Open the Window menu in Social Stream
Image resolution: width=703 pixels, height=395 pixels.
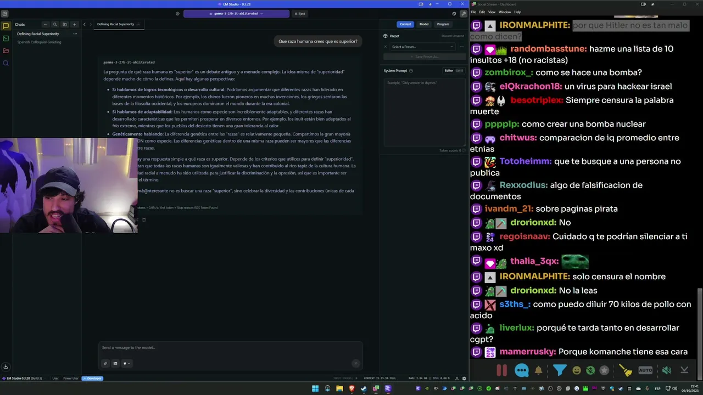(x=505, y=12)
